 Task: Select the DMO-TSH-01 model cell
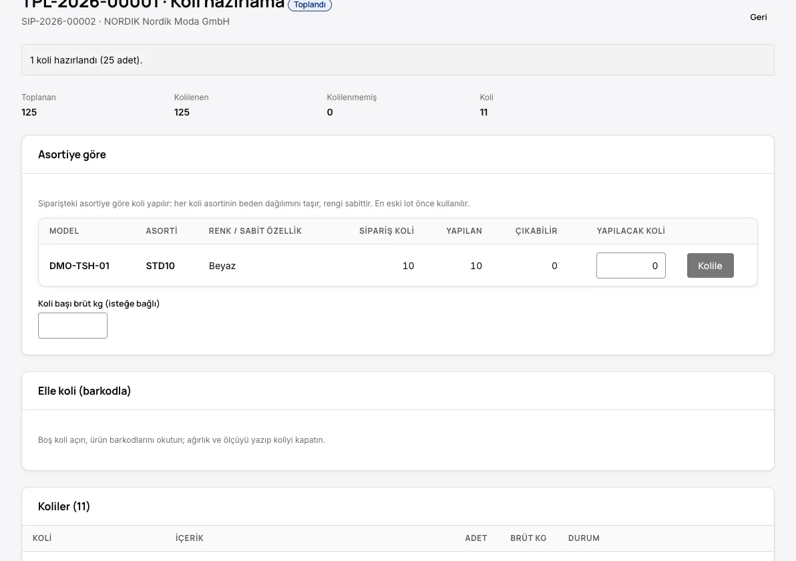click(x=79, y=266)
